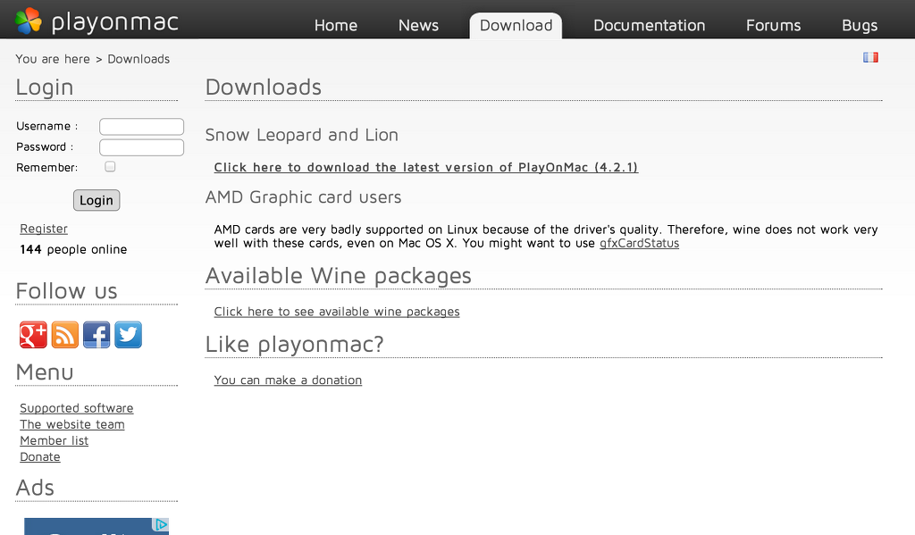This screenshot has width=915, height=535.
Task: Switch language via French flag icon
Action: (870, 57)
